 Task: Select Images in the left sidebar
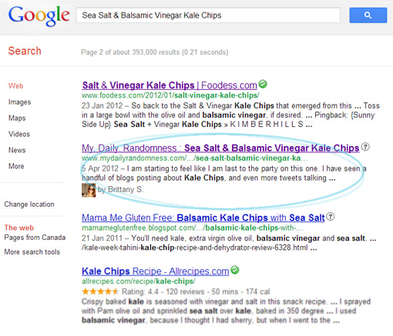[x=19, y=102]
